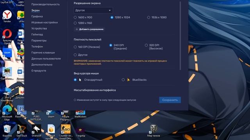Select the Корзина recycle bin icon
The width and height of the screenshot is (250, 140).
[x=7, y=131]
